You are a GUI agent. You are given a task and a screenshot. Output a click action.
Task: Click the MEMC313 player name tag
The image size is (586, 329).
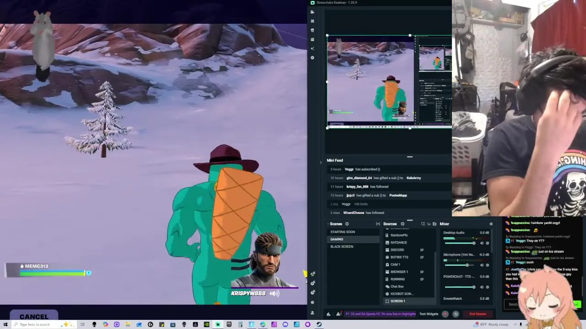[34, 266]
